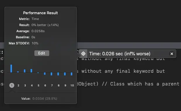Click the Time 0.026 sec annotation text

pos(120,54)
